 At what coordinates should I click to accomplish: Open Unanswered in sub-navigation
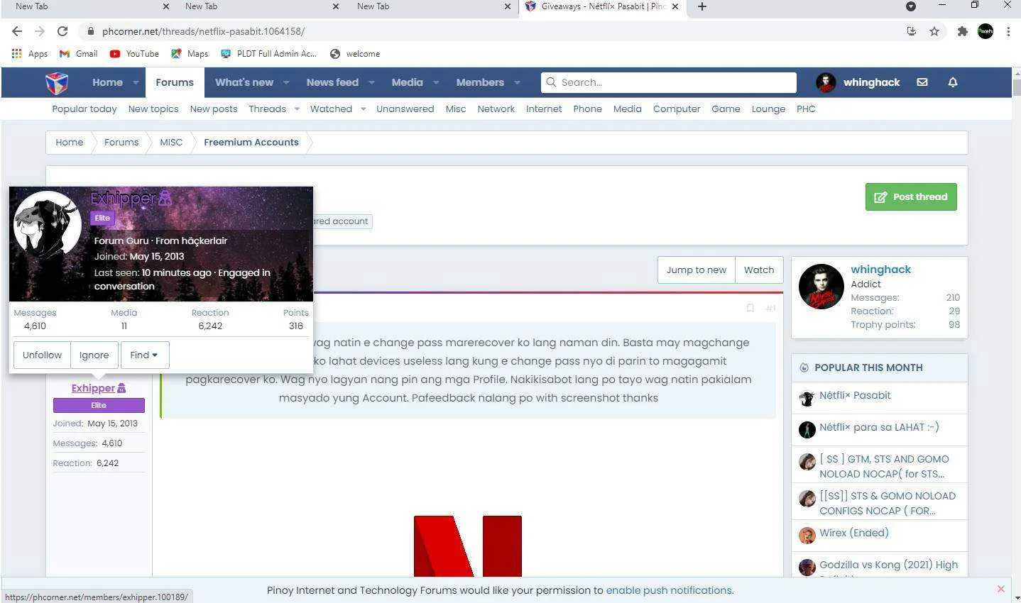(x=405, y=109)
